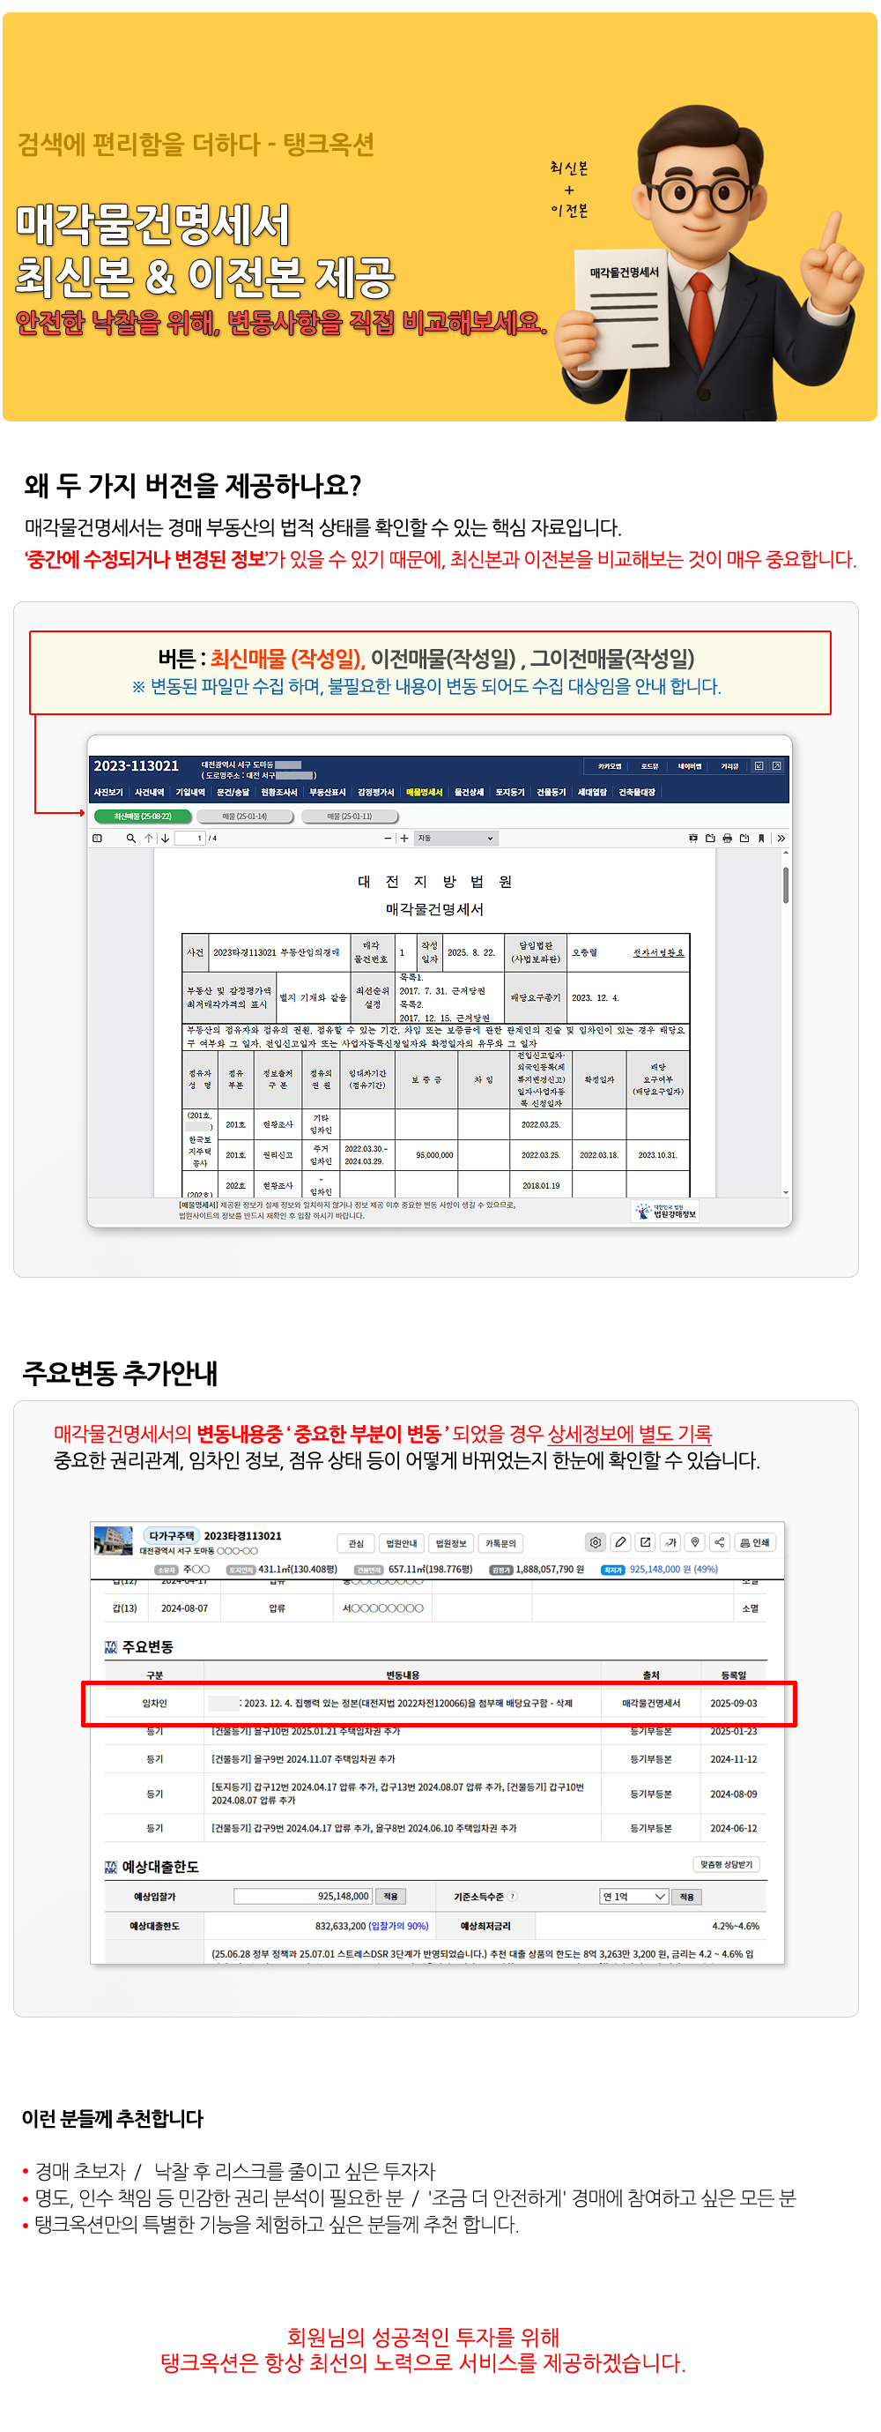Open the 세대열람 tab

592,793
